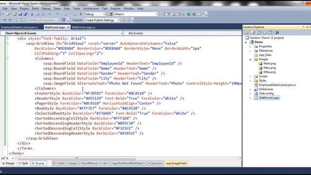Switch to Design view
Screen dimensions: 311x175
[8, 163]
